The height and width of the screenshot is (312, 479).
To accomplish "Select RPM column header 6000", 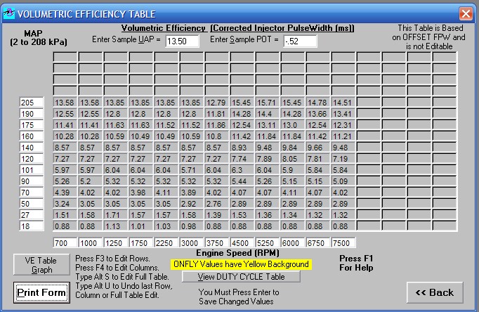I will pos(294,243).
